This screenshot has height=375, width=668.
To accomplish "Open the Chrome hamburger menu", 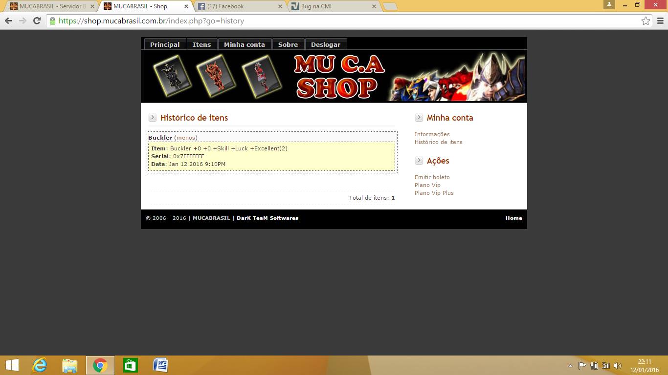I will [660, 21].
